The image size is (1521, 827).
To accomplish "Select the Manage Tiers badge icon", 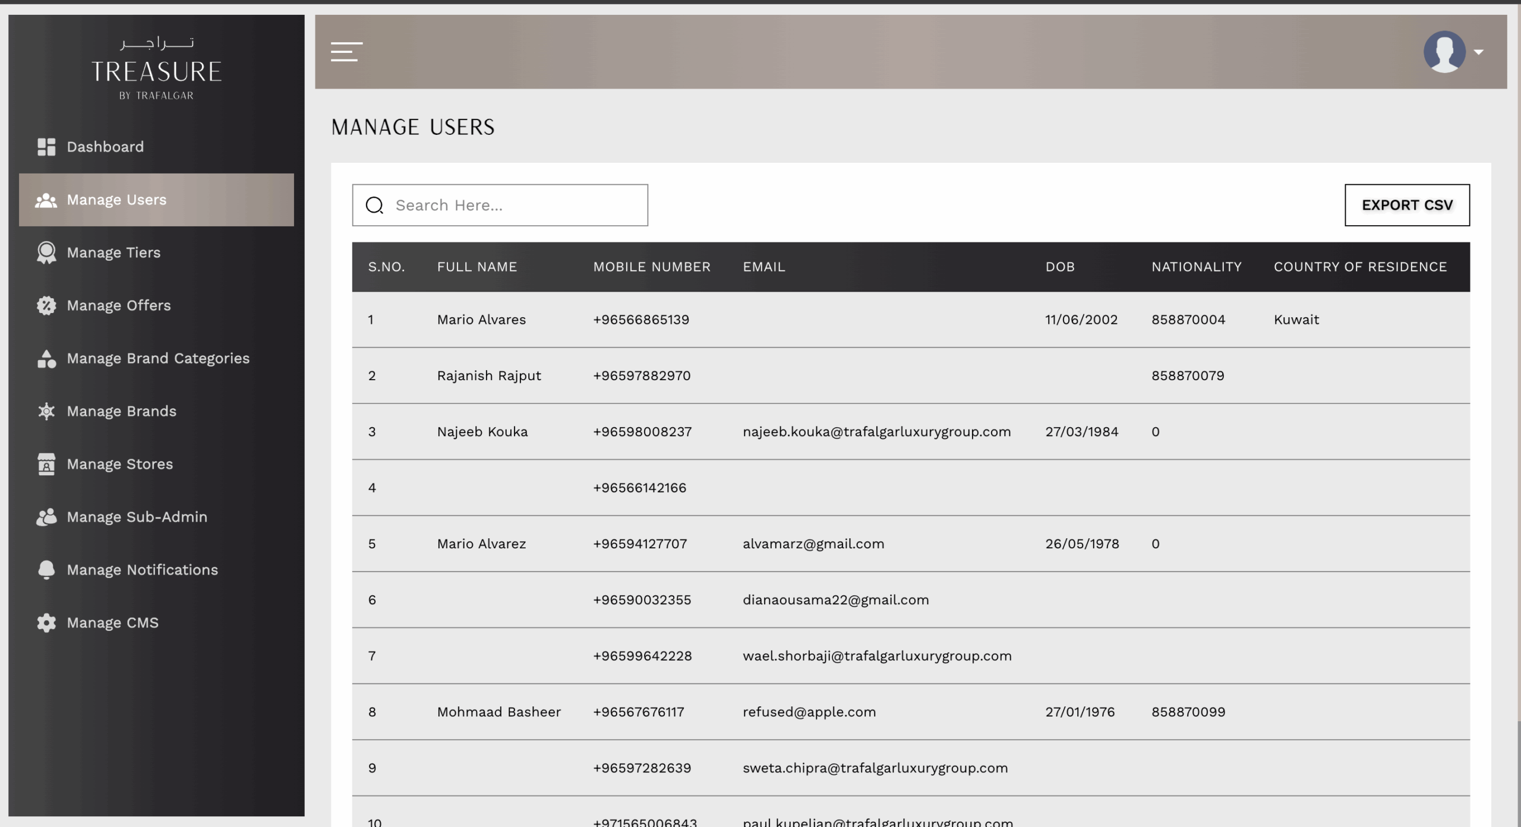I will tap(46, 252).
